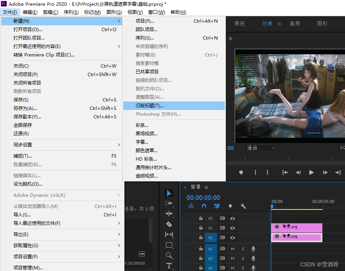Screen dimensions: 345x271
Task: Switch to the 图形 workspace
Action: (323, 23)
